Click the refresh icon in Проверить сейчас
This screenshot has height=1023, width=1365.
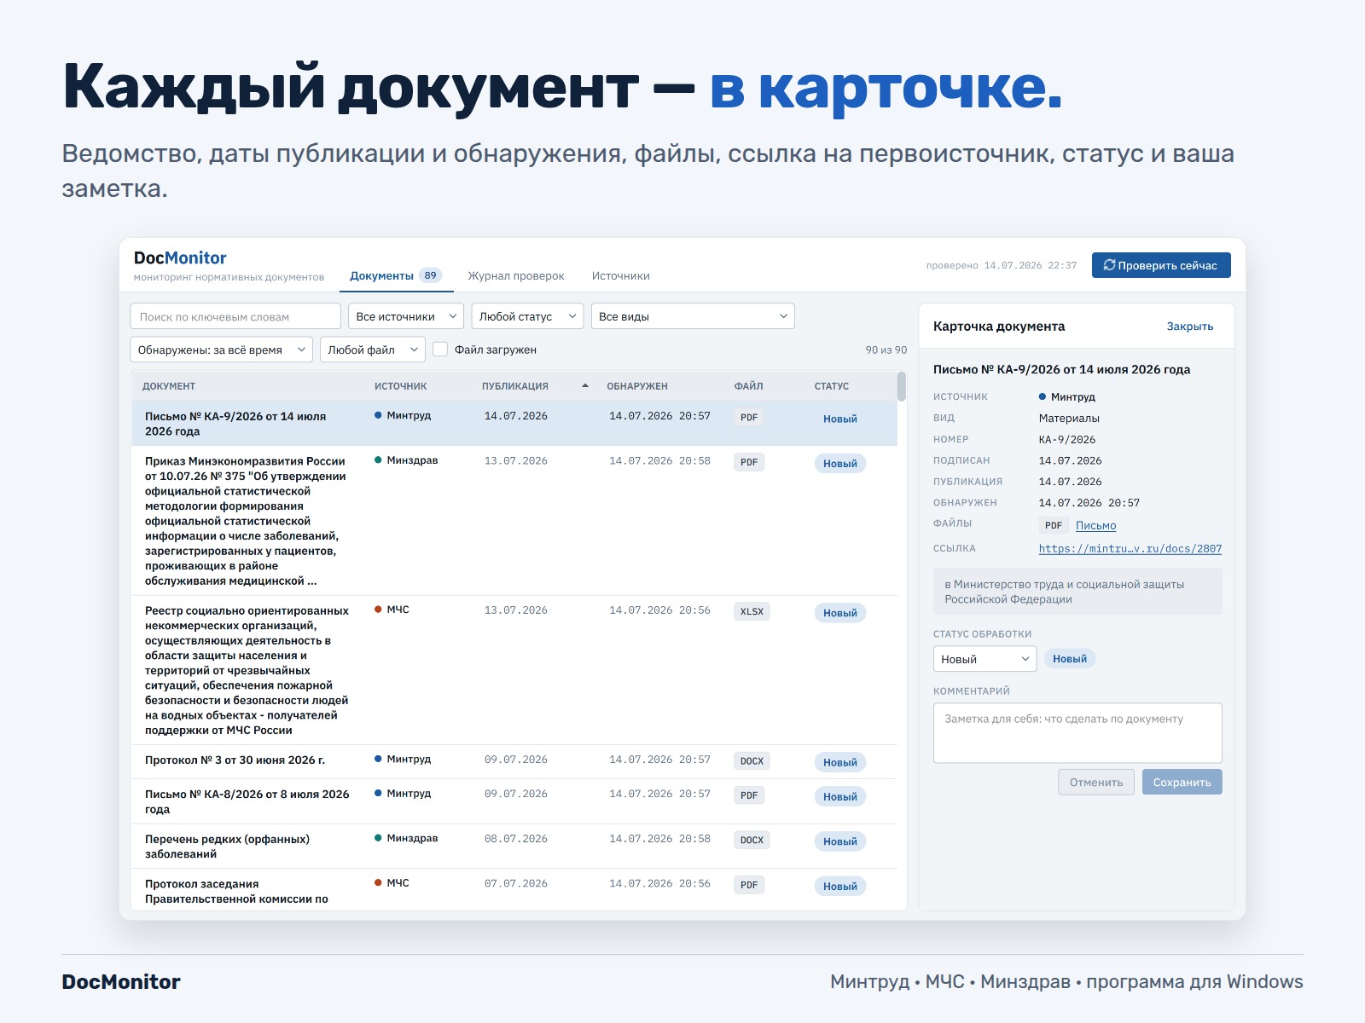tap(1109, 265)
